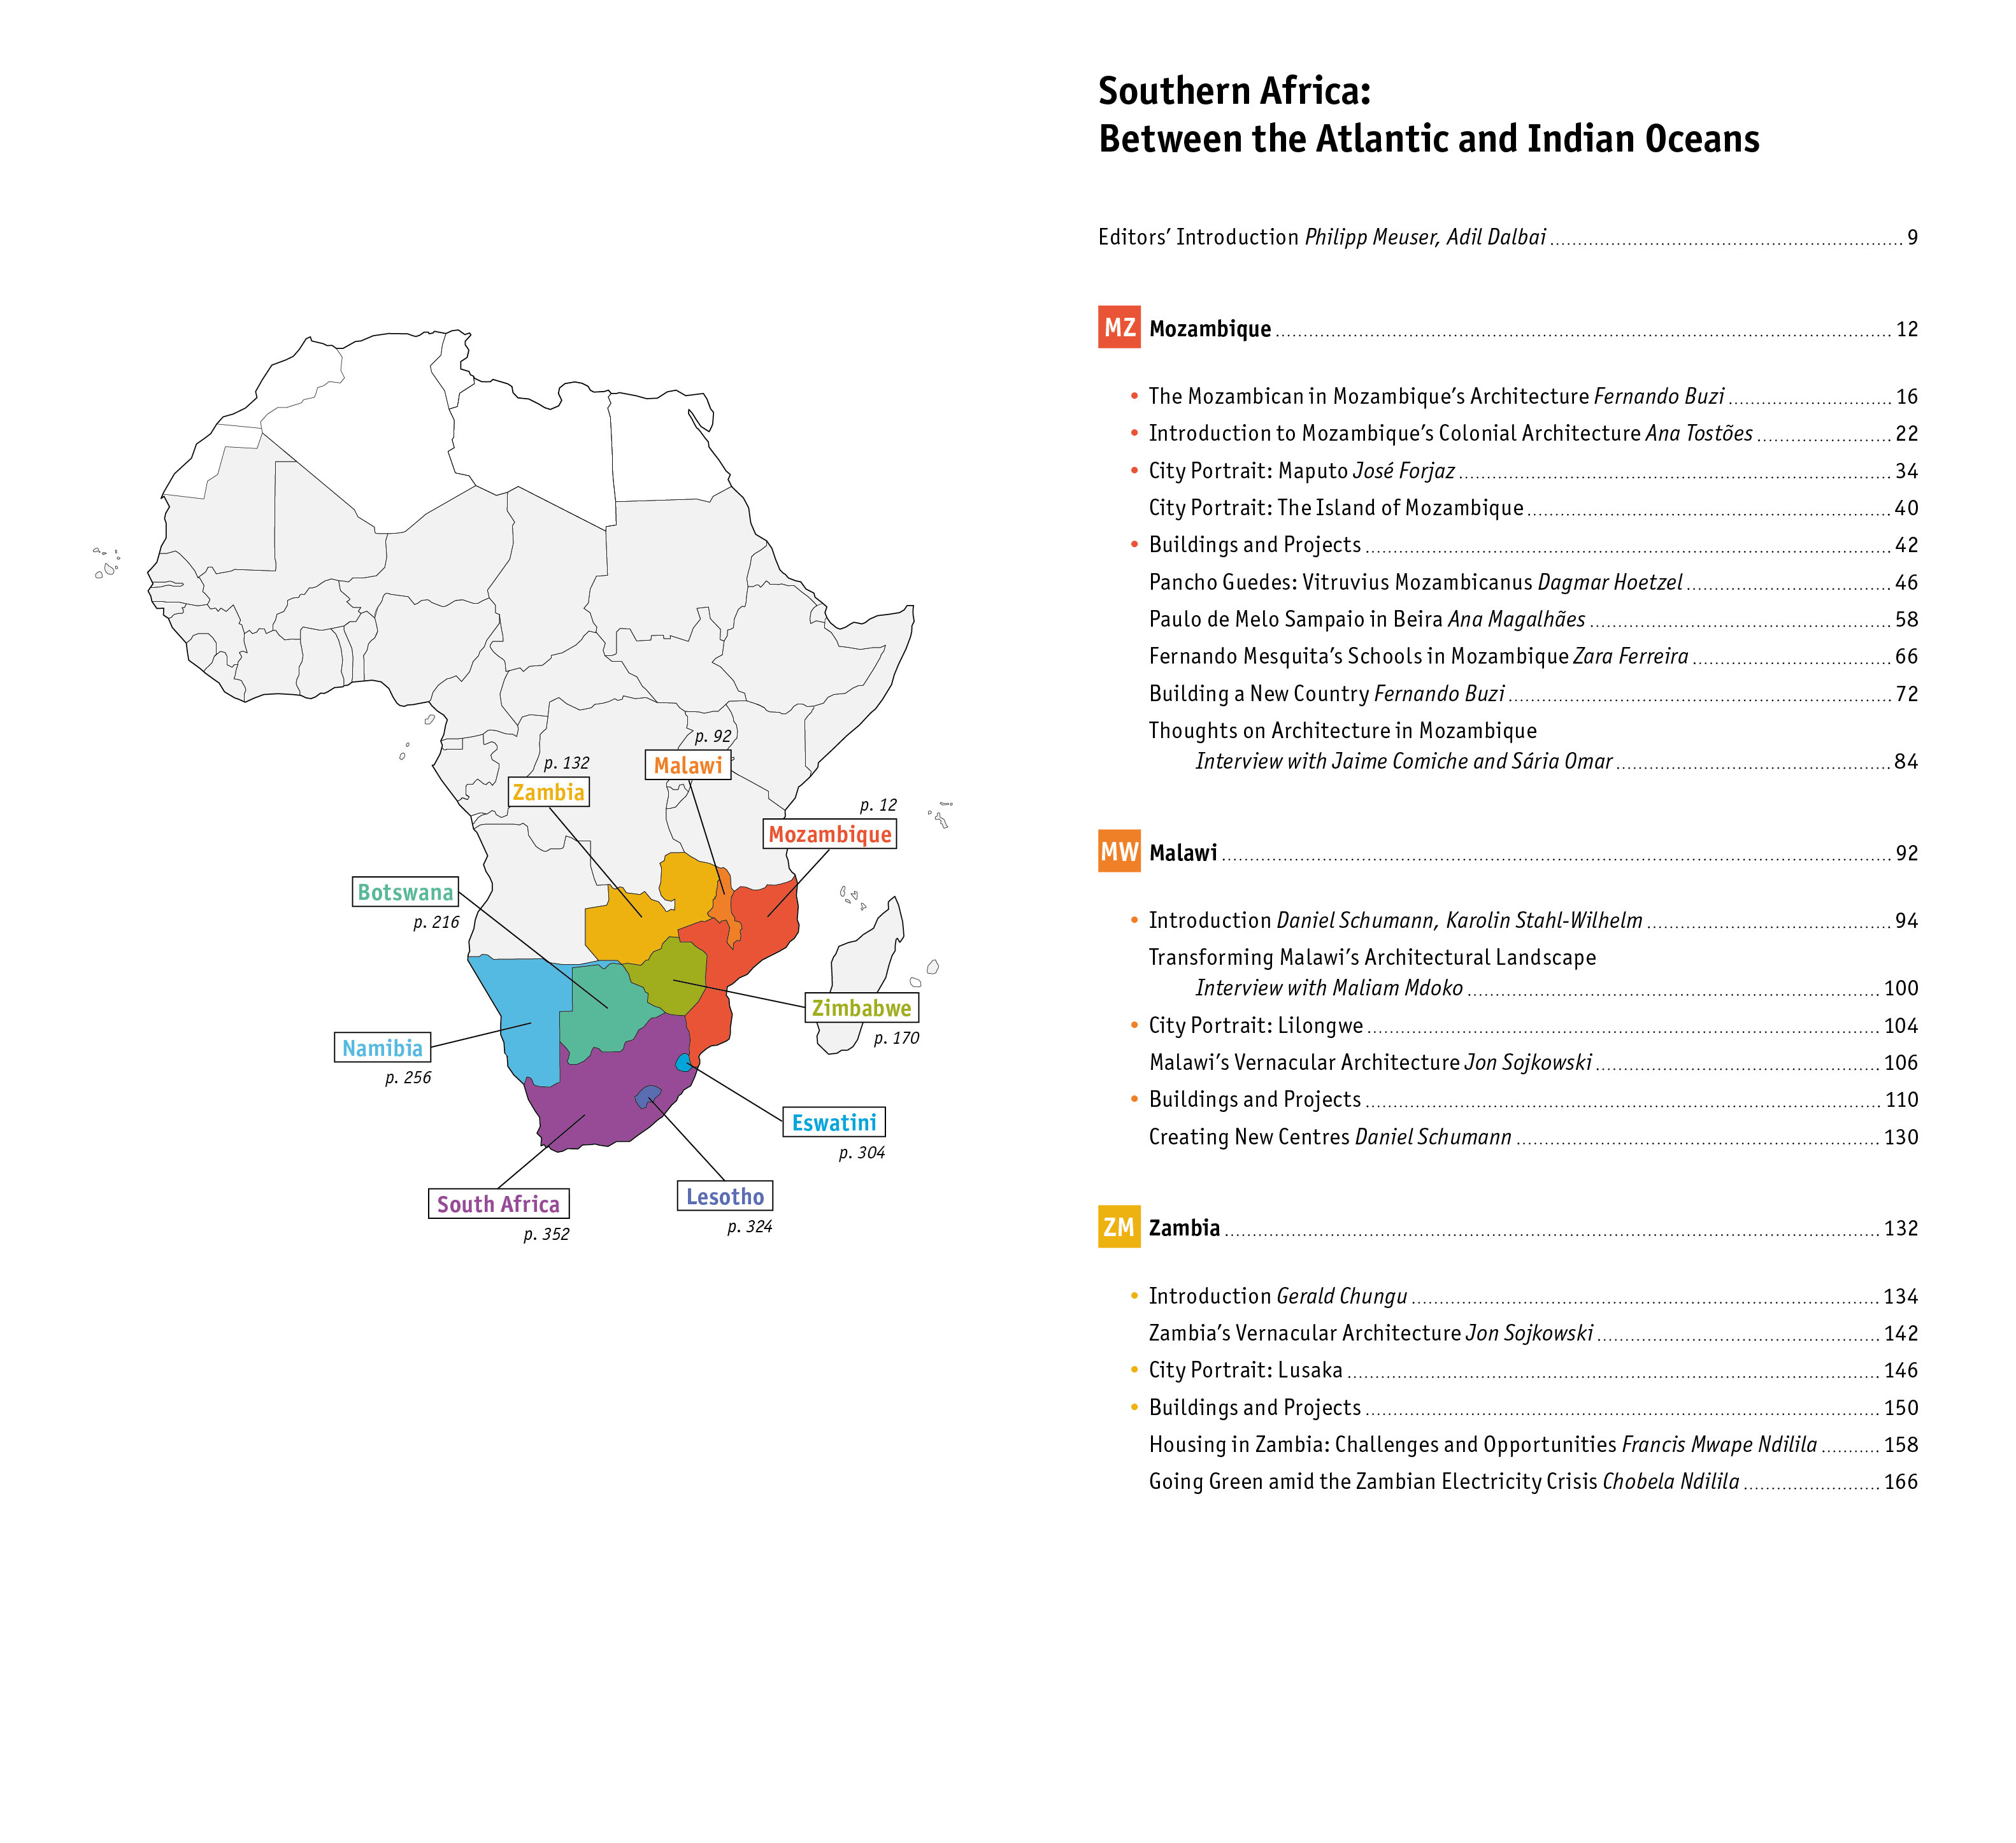Open the Zimbabwe map label
This screenshot has height=1843, width=2016.
coord(861,1008)
